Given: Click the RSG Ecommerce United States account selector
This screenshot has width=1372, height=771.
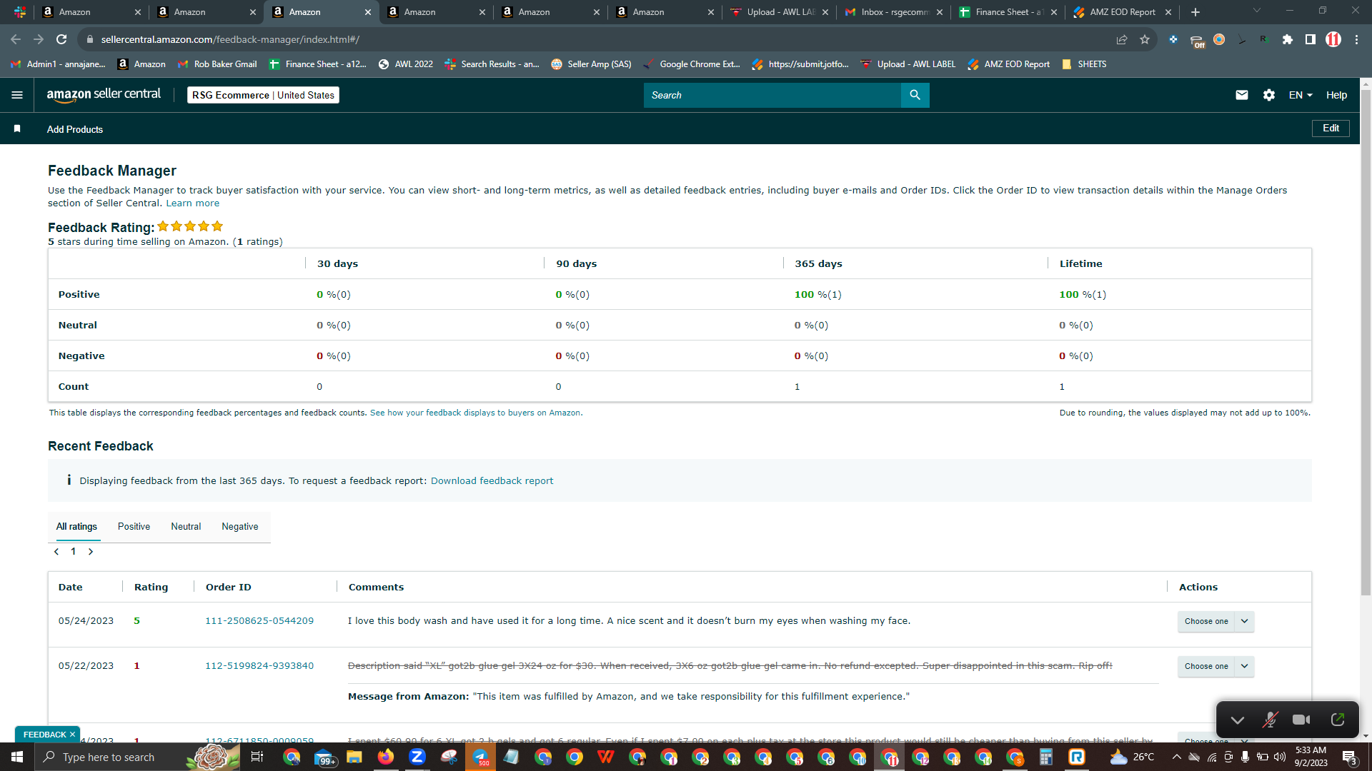Looking at the screenshot, I should (x=263, y=95).
